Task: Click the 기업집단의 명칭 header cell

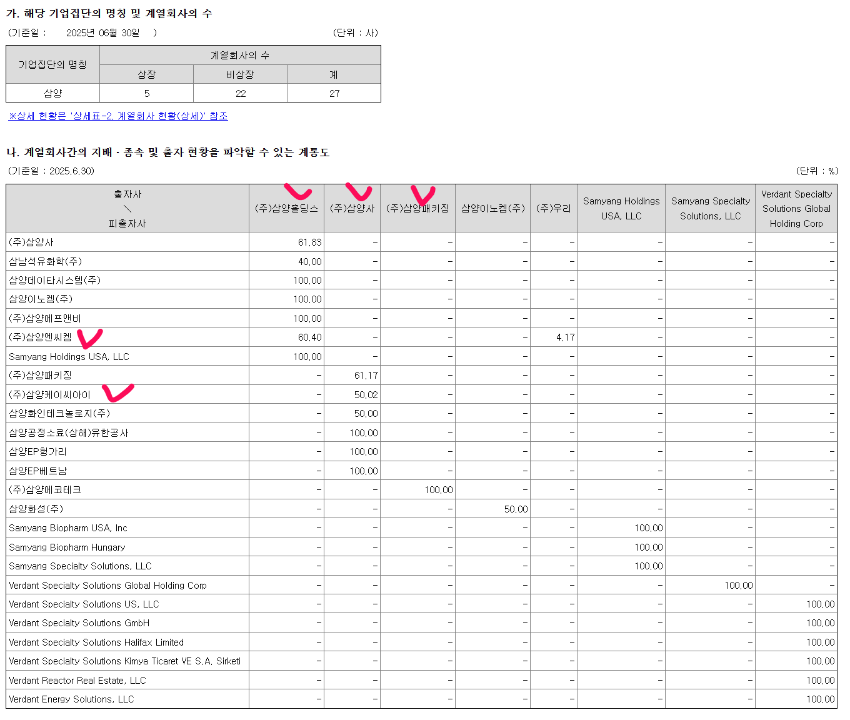Action: pyautogui.click(x=53, y=64)
